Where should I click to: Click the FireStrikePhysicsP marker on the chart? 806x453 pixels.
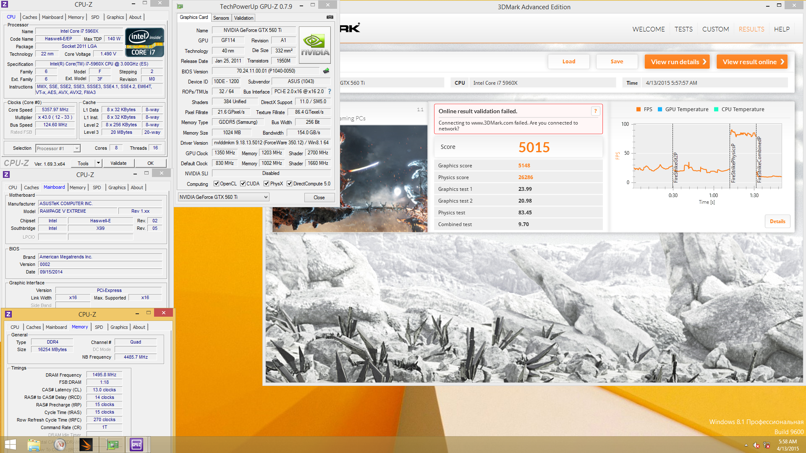(733, 163)
